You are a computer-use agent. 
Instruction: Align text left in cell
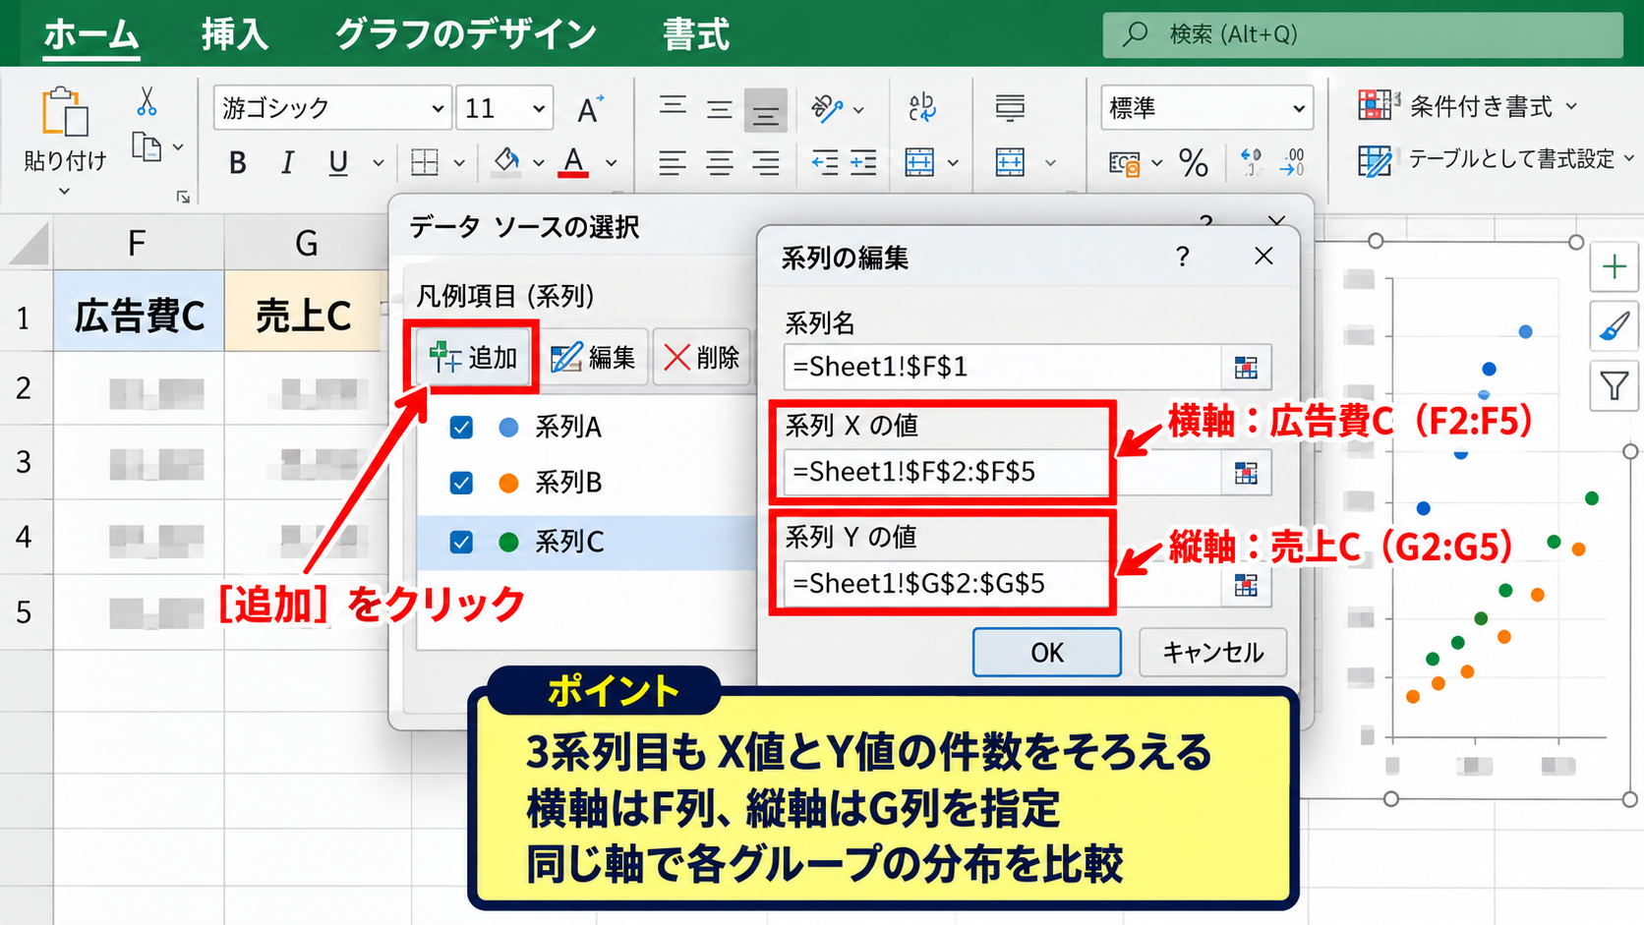coord(673,163)
